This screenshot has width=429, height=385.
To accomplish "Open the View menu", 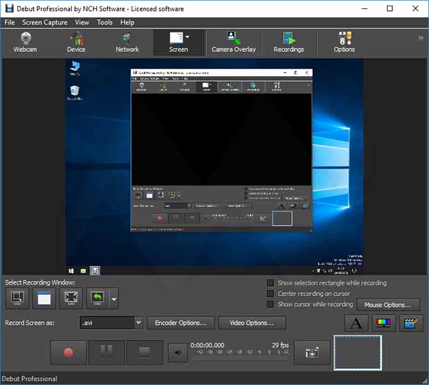I will [82, 22].
